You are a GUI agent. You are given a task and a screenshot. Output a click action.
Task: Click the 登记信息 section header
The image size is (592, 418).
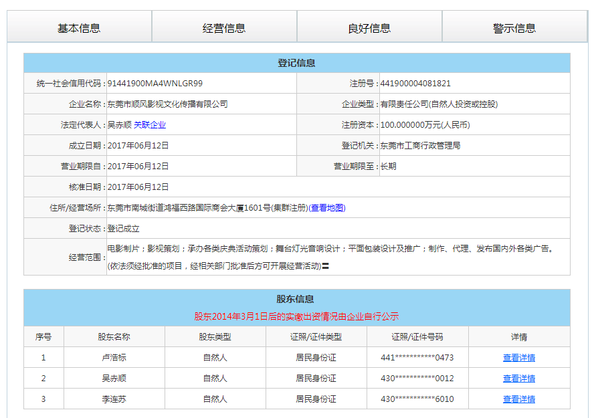[x=296, y=63]
